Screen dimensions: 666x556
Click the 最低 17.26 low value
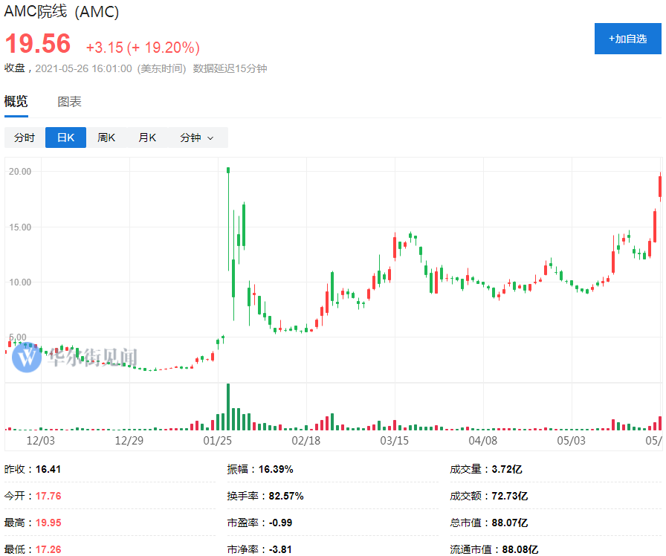pos(48,549)
